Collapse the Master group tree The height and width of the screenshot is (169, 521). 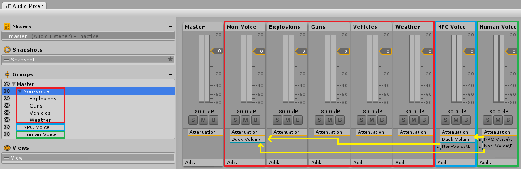(x=13, y=84)
